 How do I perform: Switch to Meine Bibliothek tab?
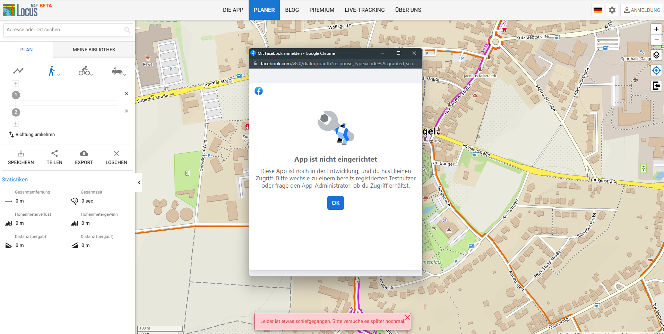point(94,50)
